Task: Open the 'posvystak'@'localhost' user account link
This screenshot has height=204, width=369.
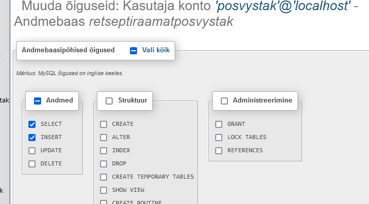Action: click(283, 7)
